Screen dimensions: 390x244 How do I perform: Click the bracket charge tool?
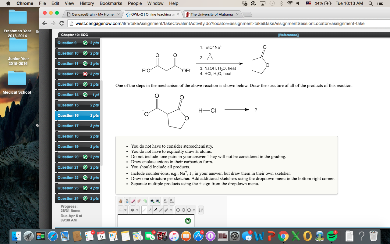(x=201, y=210)
